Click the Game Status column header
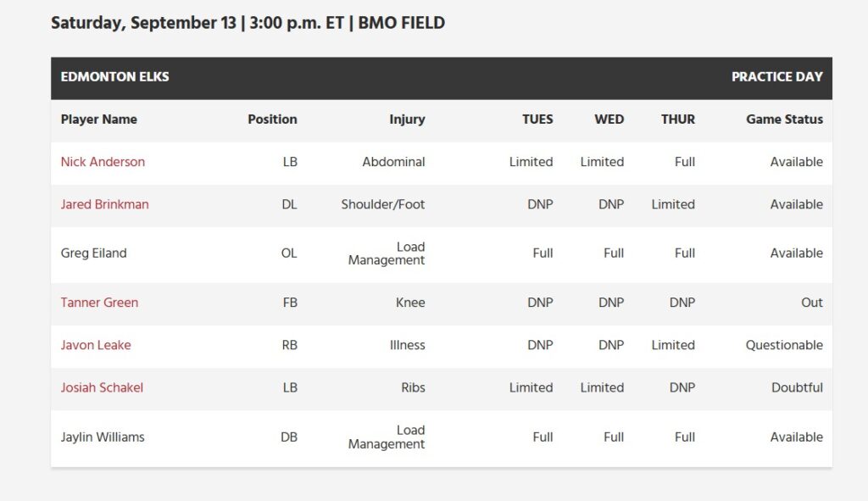Image resolution: width=868 pixels, height=501 pixels. [784, 120]
